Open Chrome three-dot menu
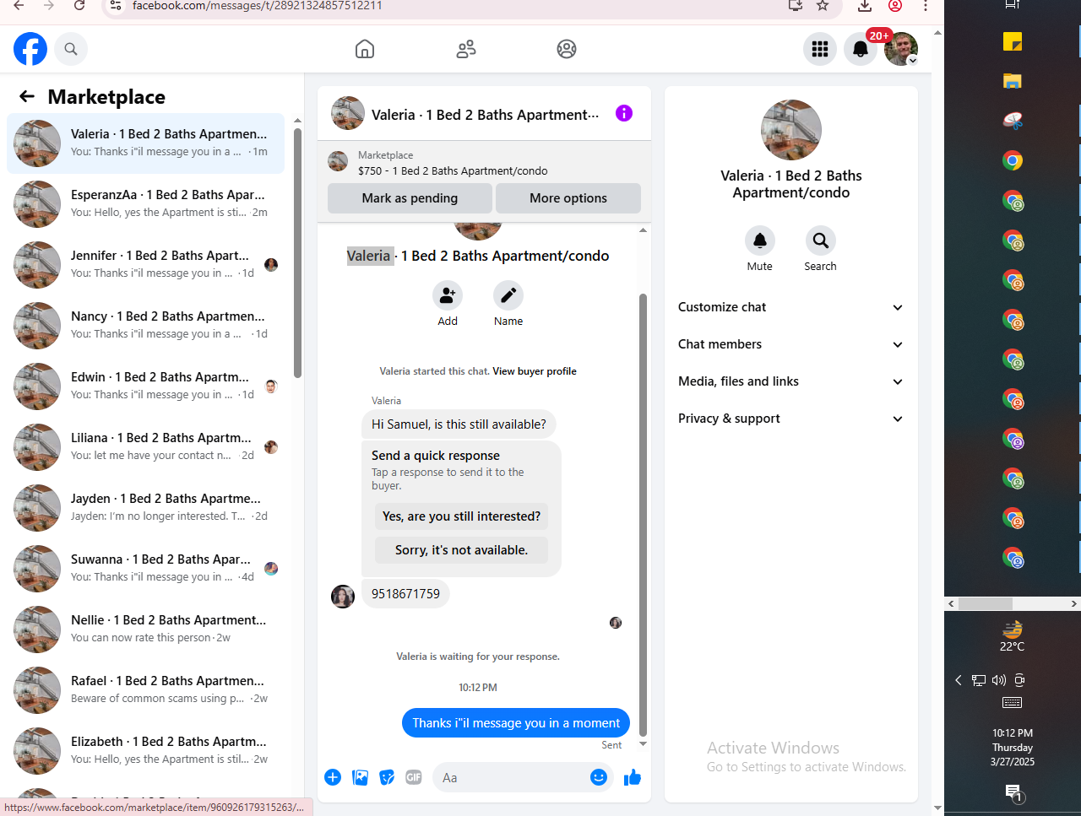 [926, 6]
